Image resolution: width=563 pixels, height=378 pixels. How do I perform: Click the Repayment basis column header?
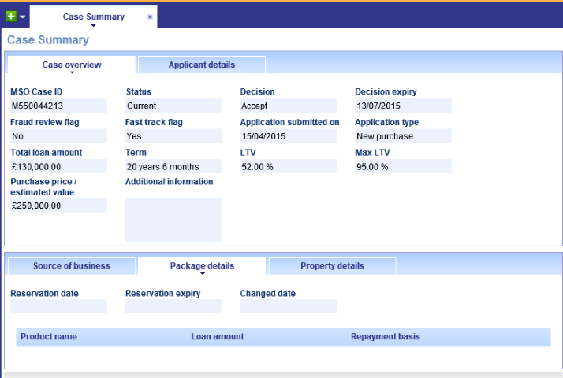point(385,336)
